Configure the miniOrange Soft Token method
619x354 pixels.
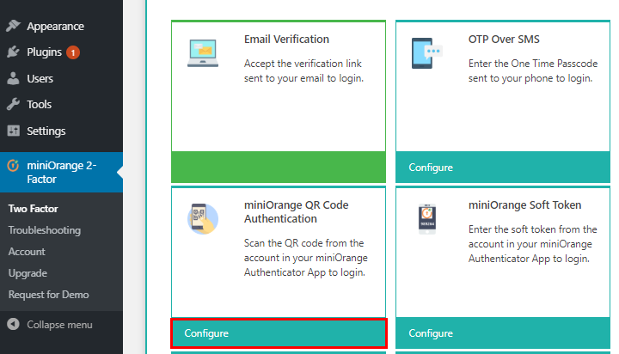[x=503, y=333]
